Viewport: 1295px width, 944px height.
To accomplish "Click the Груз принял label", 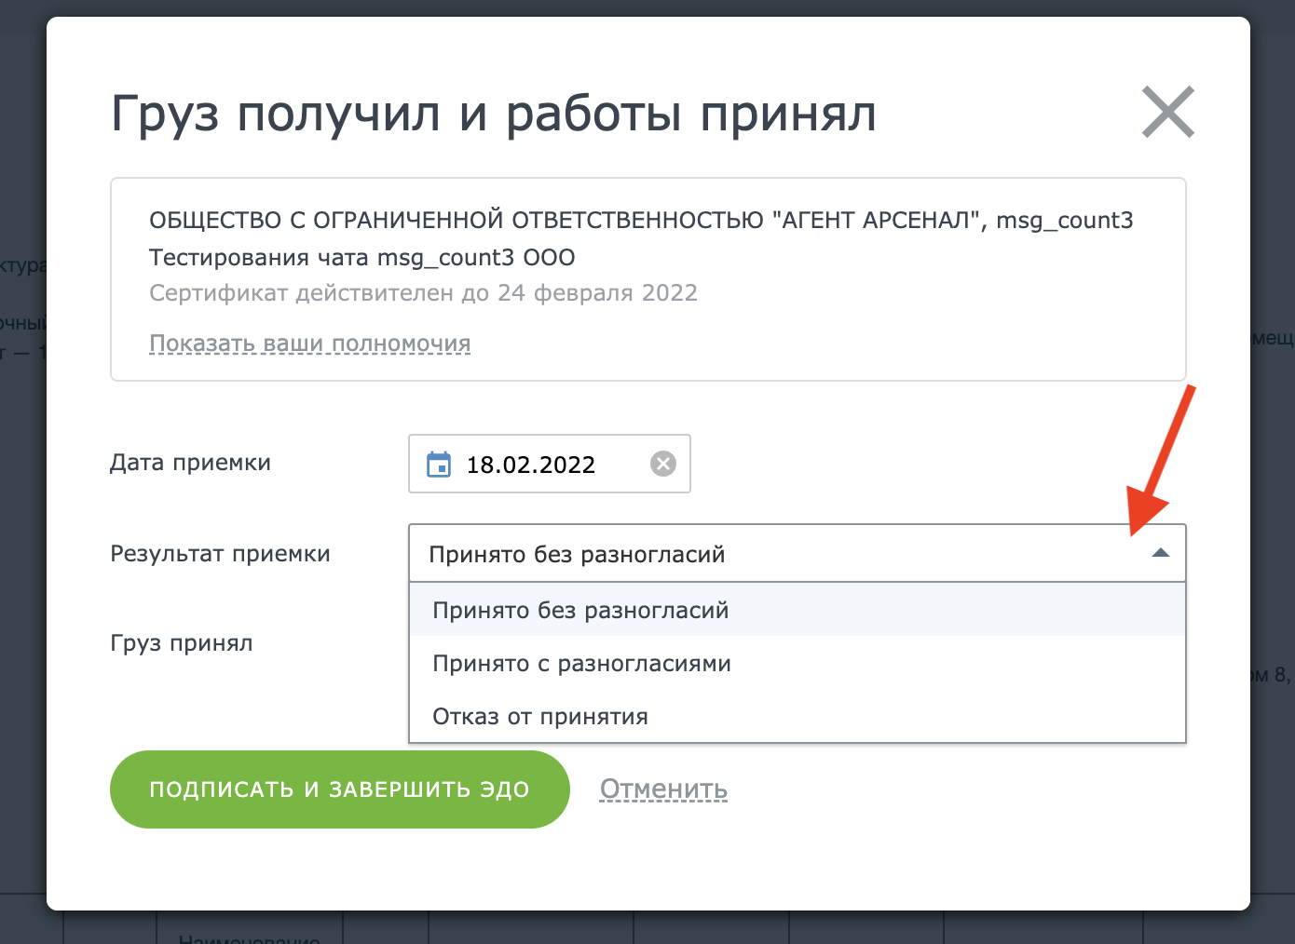I will pos(182,643).
